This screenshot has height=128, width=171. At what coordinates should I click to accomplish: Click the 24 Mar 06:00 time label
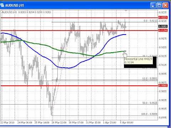[25, 122]
